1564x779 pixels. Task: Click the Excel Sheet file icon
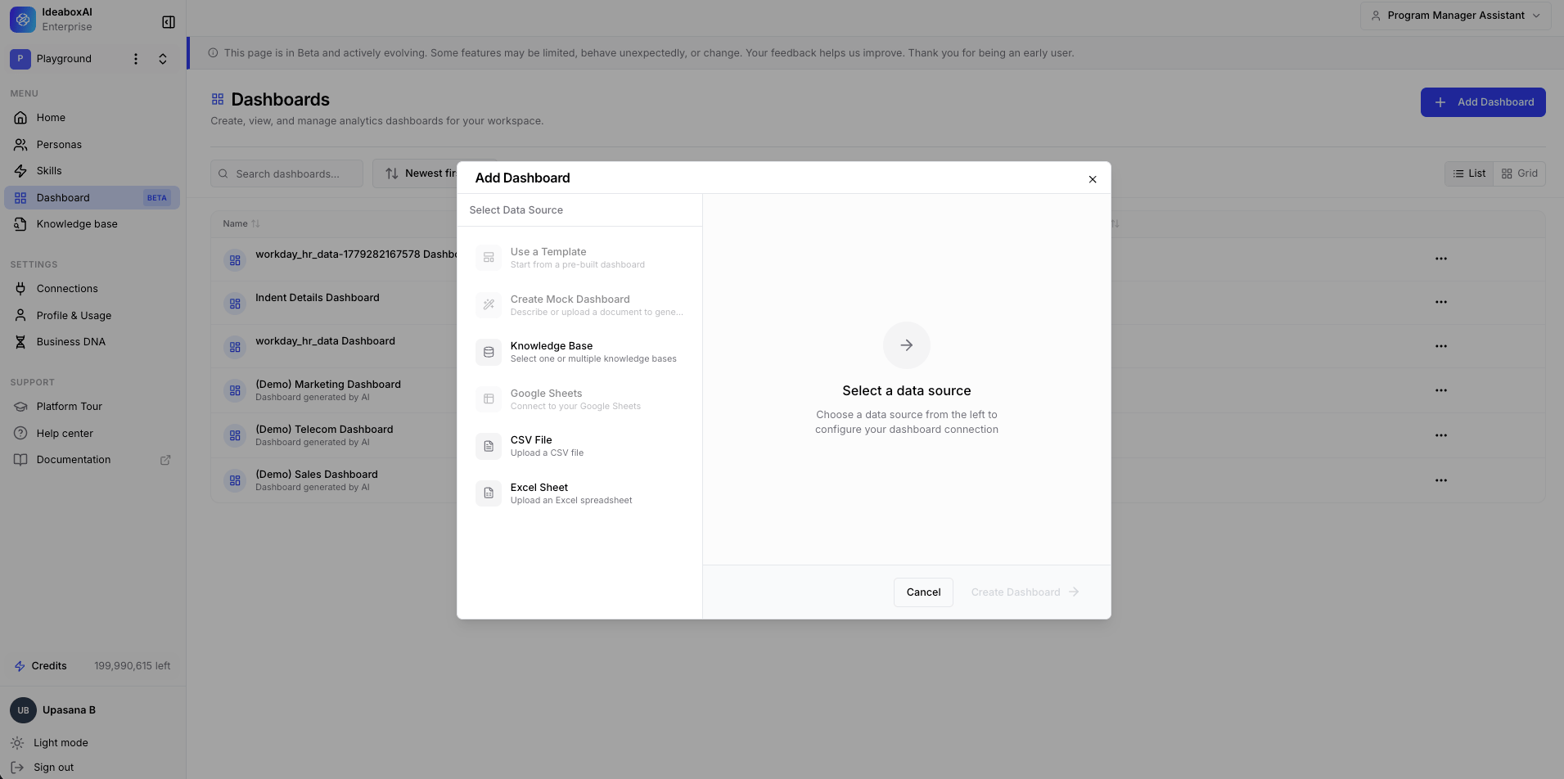(x=489, y=493)
